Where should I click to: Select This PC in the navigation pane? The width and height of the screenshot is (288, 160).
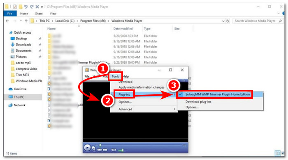(23, 97)
